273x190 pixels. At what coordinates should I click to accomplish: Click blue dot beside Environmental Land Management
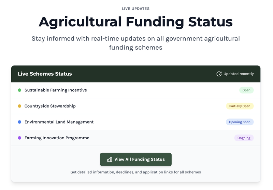coord(19,122)
